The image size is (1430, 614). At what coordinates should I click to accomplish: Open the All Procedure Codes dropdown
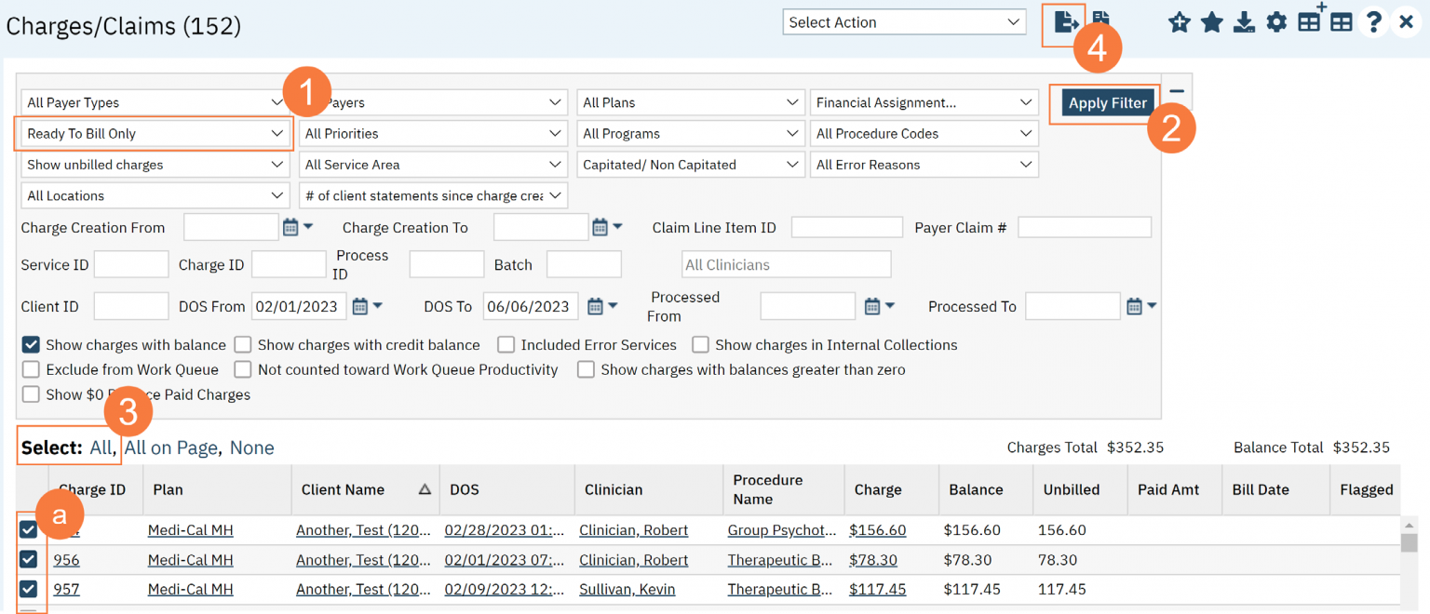(924, 134)
